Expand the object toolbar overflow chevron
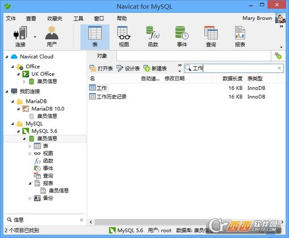The image size is (289, 238). tap(180, 65)
